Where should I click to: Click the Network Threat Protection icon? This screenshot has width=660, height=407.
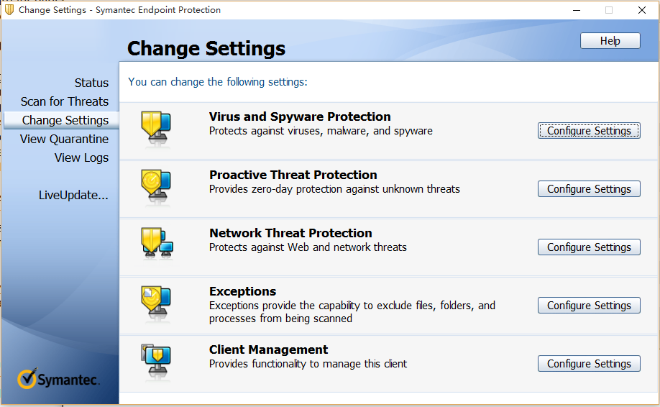click(157, 242)
